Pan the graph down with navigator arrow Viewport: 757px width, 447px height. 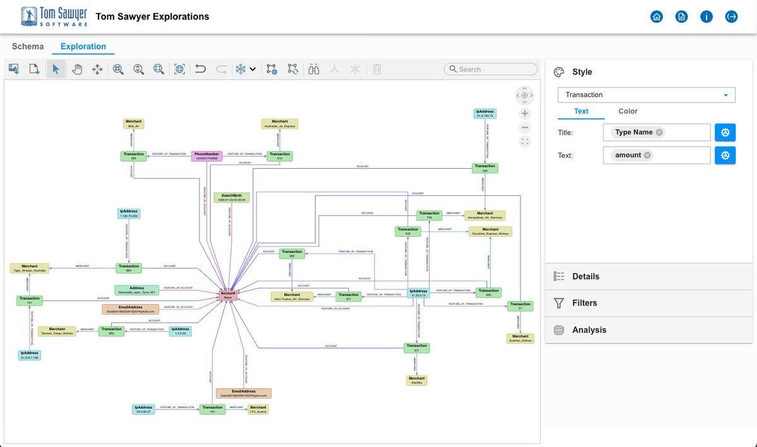click(x=525, y=103)
